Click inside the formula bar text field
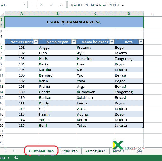This screenshot has height=161, width=162. point(115,5)
